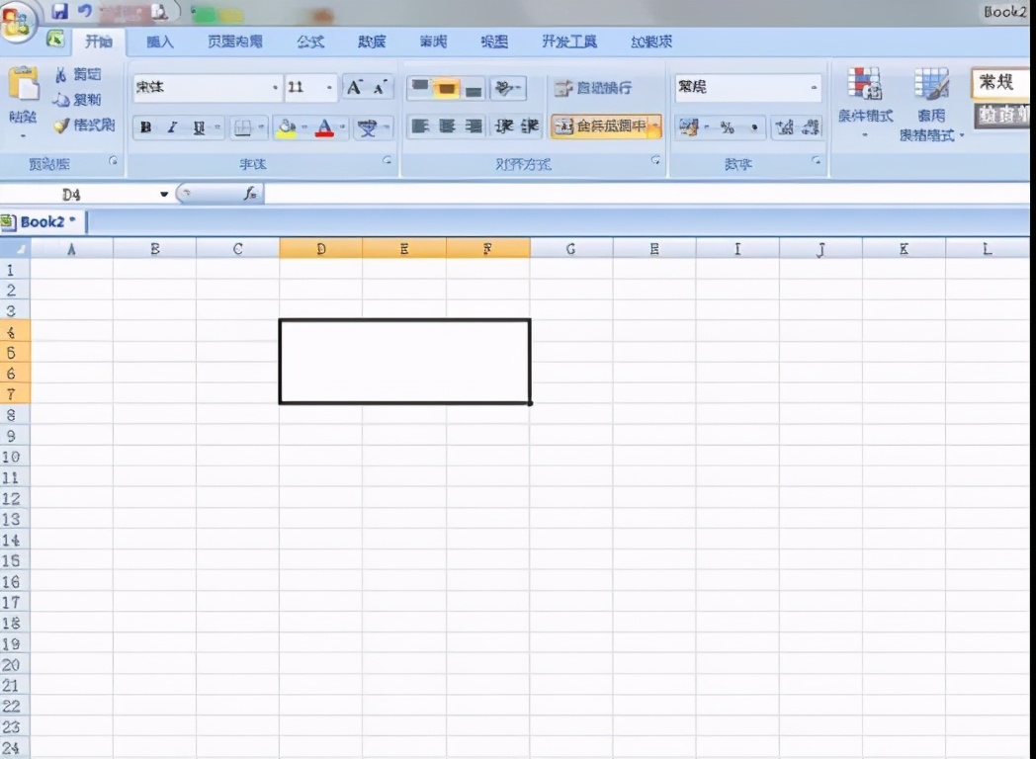The image size is (1036, 759).
Task: Select the Italic formatting icon
Action: [175, 127]
